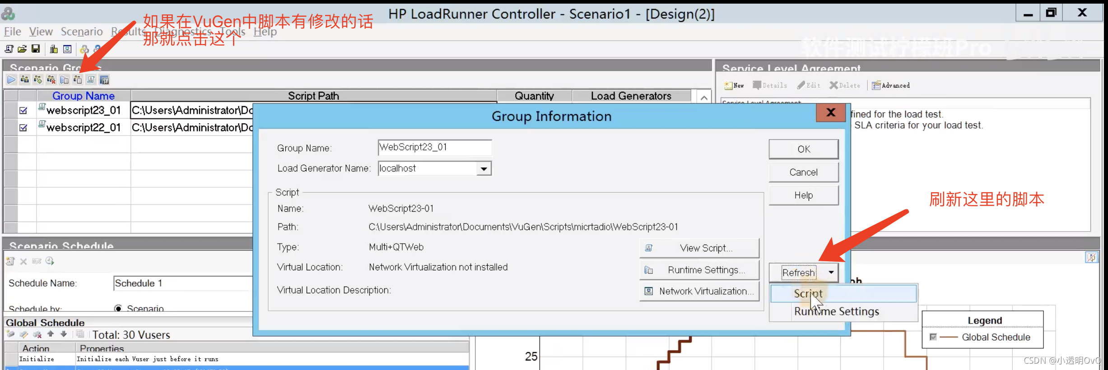This screenshot has width=1108, height=370.
Task: Close the Group Information dialog with the red X
Action: pyautogui.click(x=831, y=112)
